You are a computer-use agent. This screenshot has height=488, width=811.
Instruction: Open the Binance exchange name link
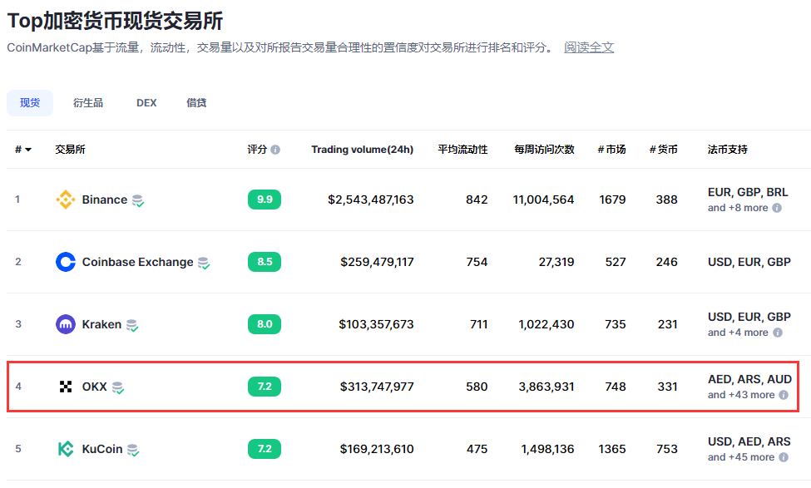click(x=105, y=200)
